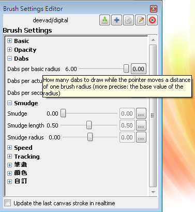The height and width of the screenshot is (212, 195).
Task: Click the blue plus add brush icon
Action: pyautogui.click(x=116, y=20)
